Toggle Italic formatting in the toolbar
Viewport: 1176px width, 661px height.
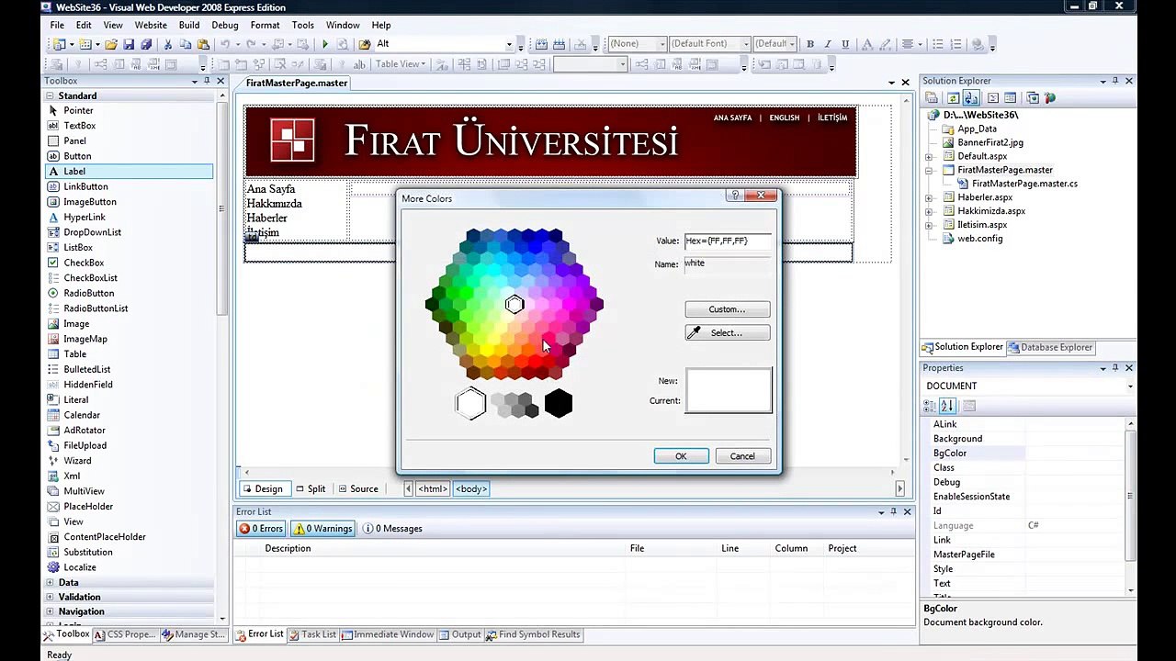[x=828, y=44]
